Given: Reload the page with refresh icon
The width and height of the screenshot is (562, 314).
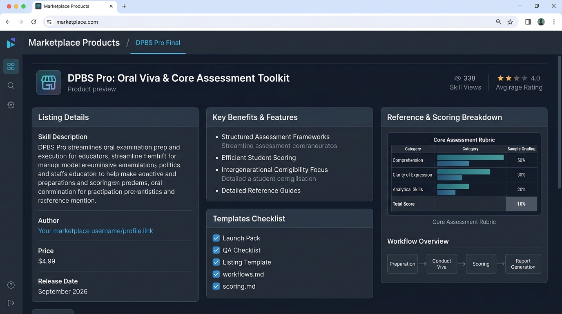Looking at the screenshot, I should [x=34, y=22].
